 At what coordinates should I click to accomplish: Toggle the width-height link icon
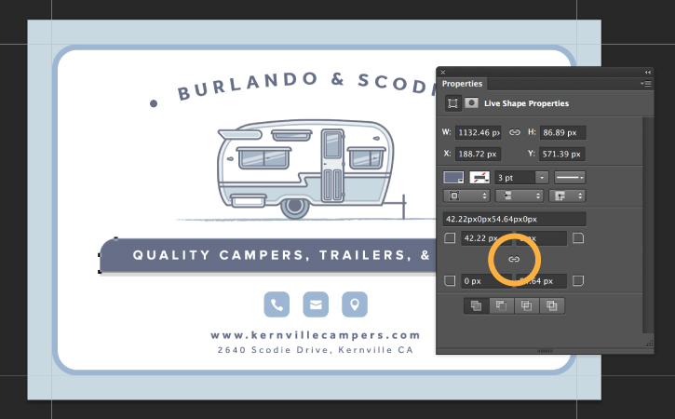(x=515, y=132)
